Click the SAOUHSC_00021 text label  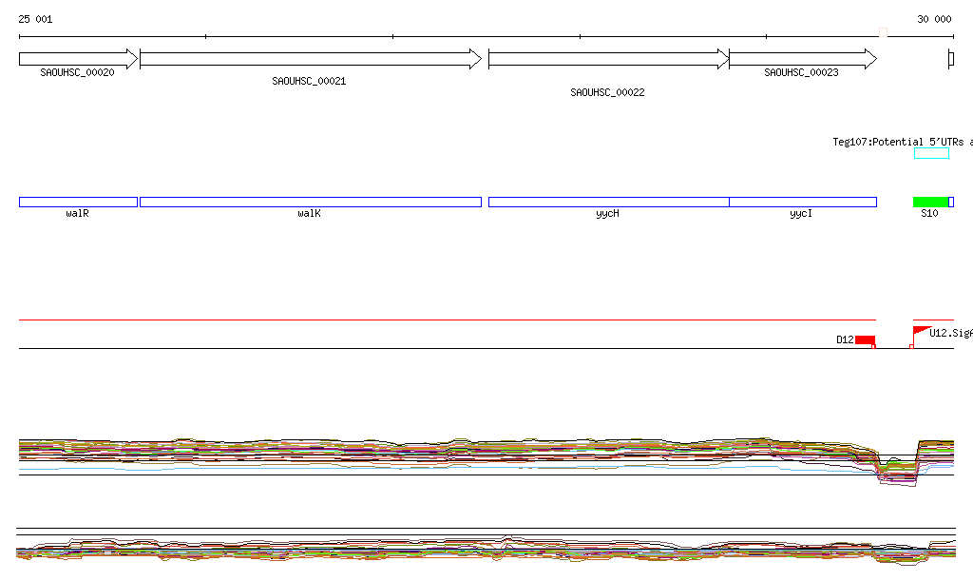coord(309,82)
